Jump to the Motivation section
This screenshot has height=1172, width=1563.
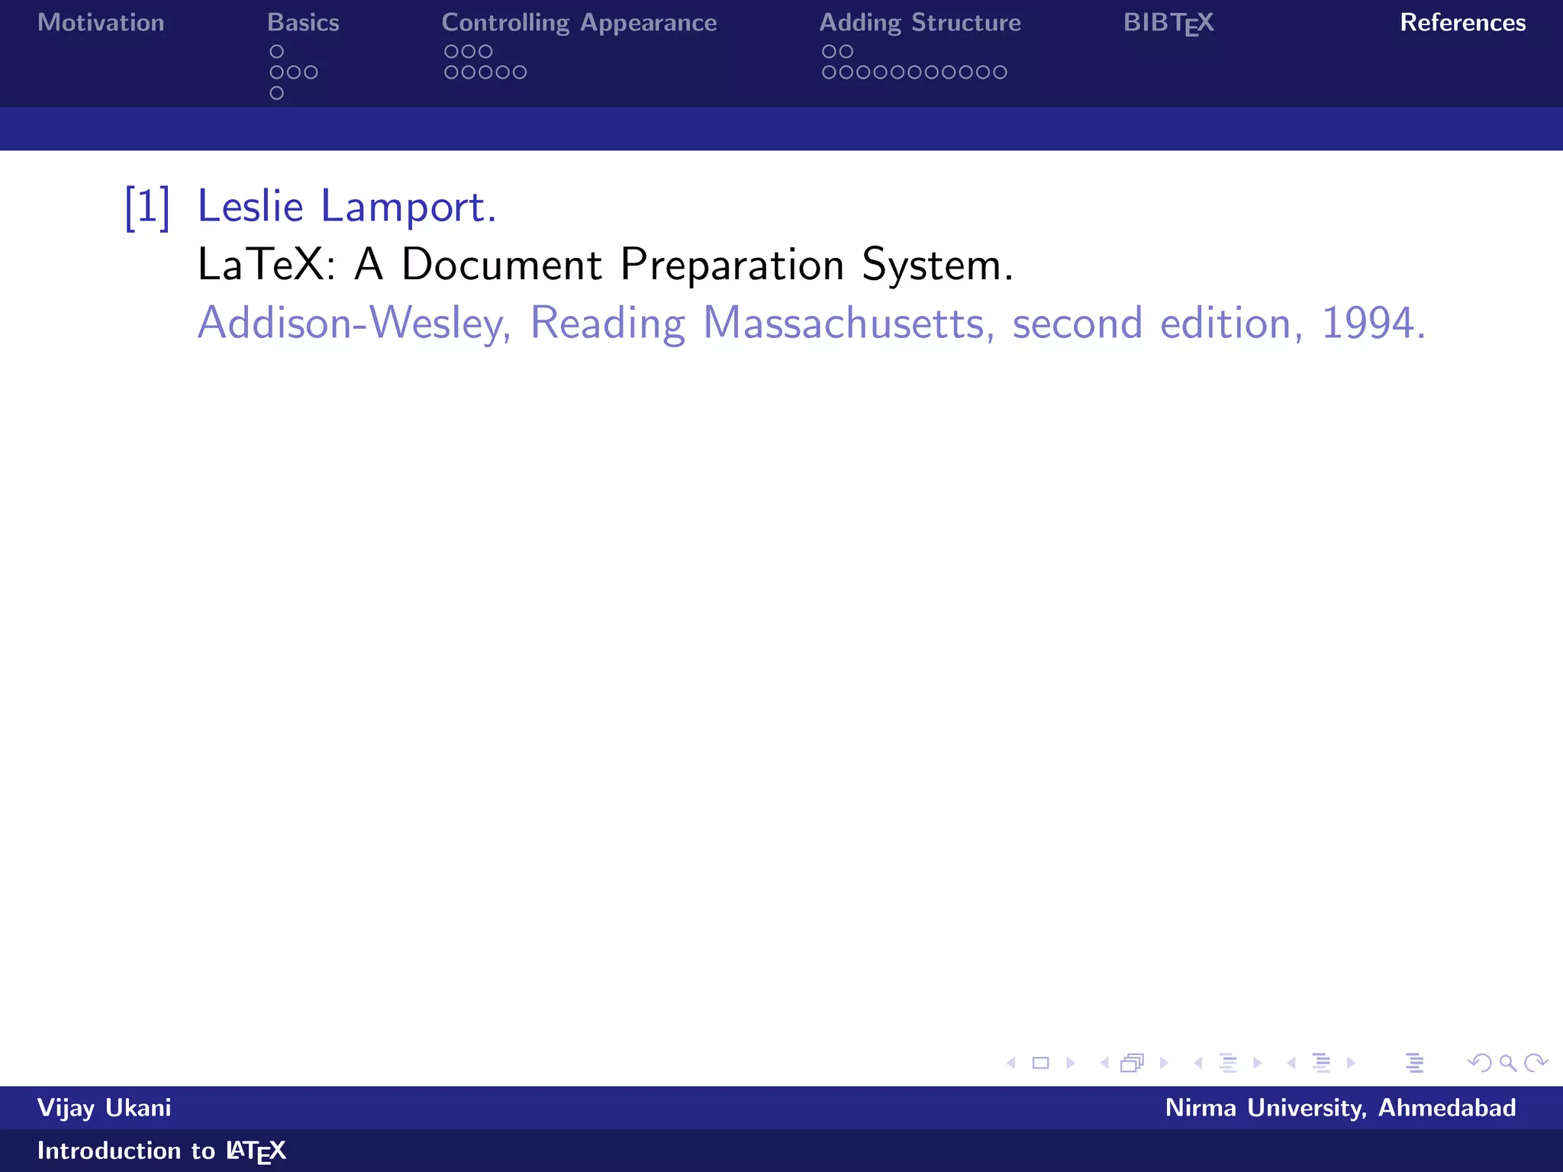click(x=101, y=23)
